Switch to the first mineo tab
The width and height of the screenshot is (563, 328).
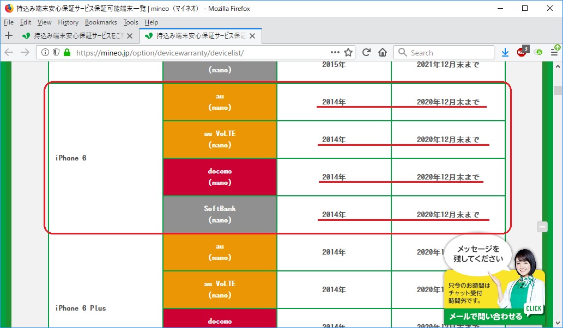(x=74, y=36)
